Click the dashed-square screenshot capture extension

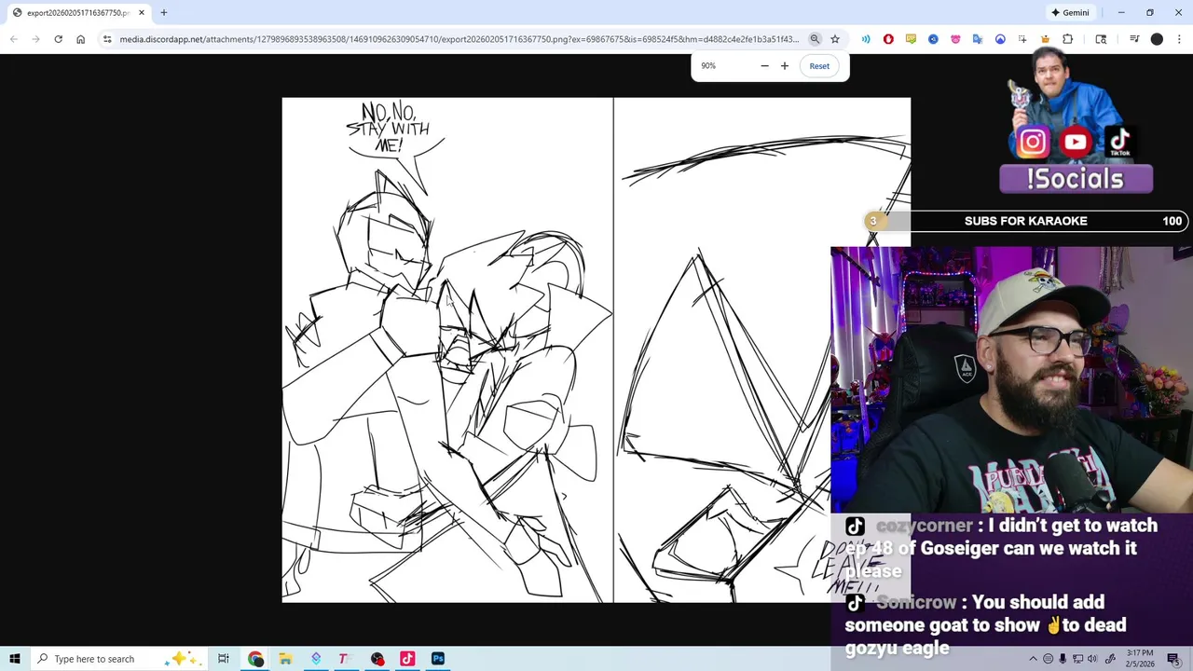(x=1022, y=39)
